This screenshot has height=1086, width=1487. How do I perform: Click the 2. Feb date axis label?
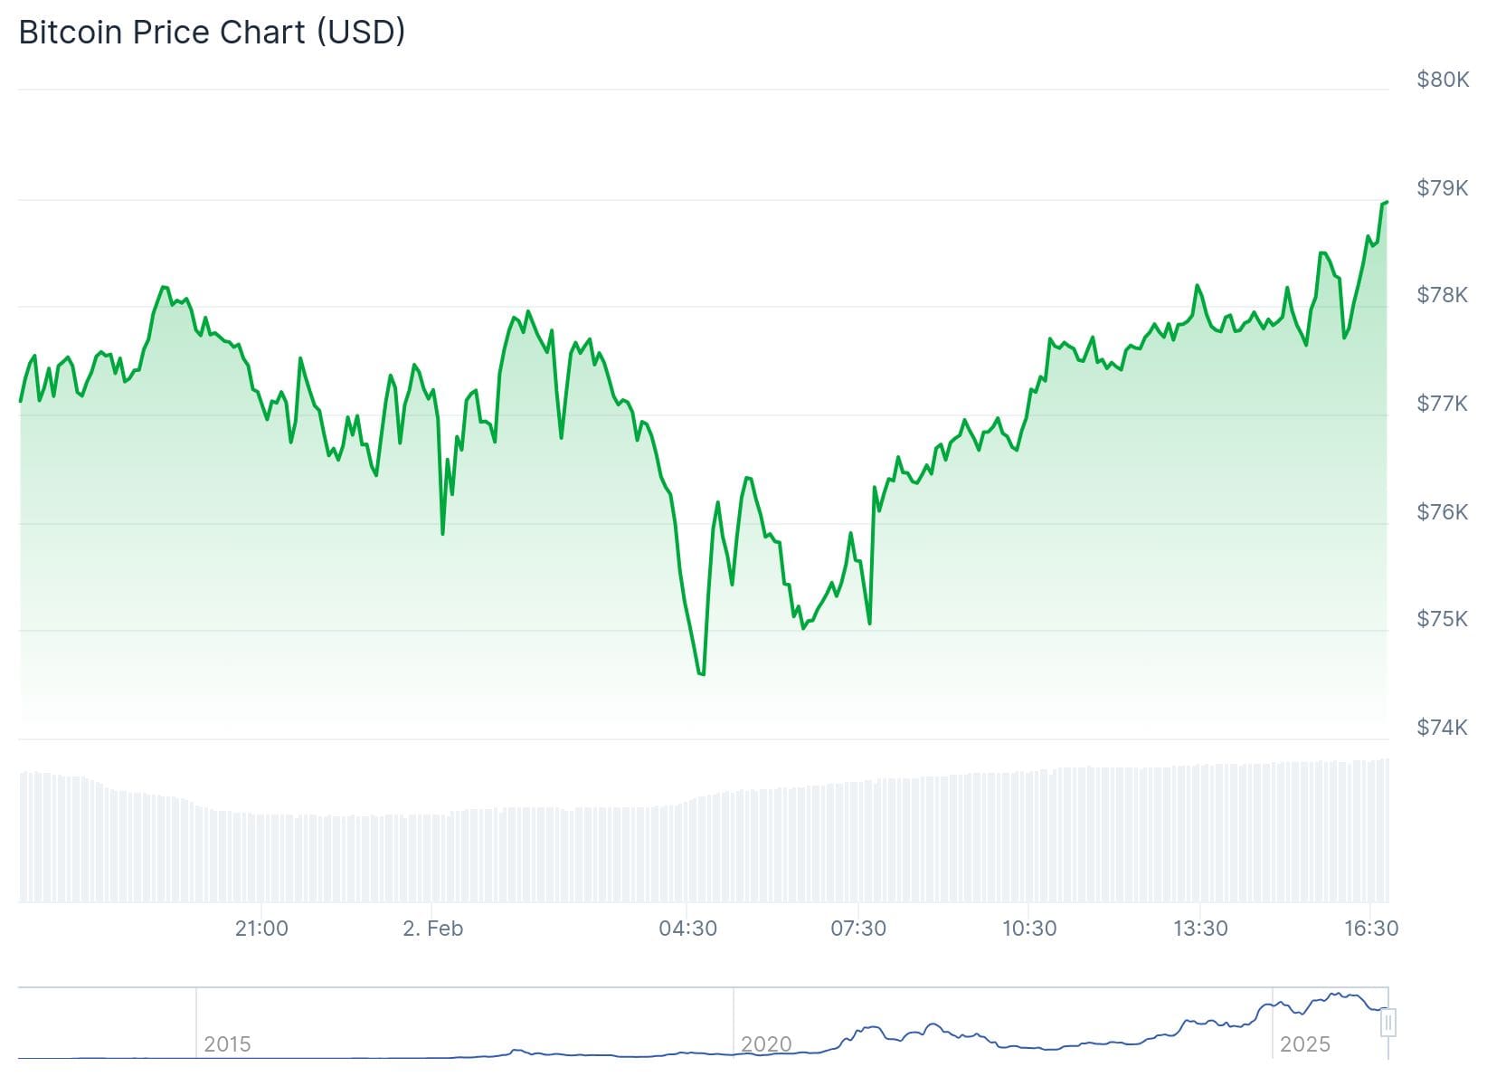[432, 929]
